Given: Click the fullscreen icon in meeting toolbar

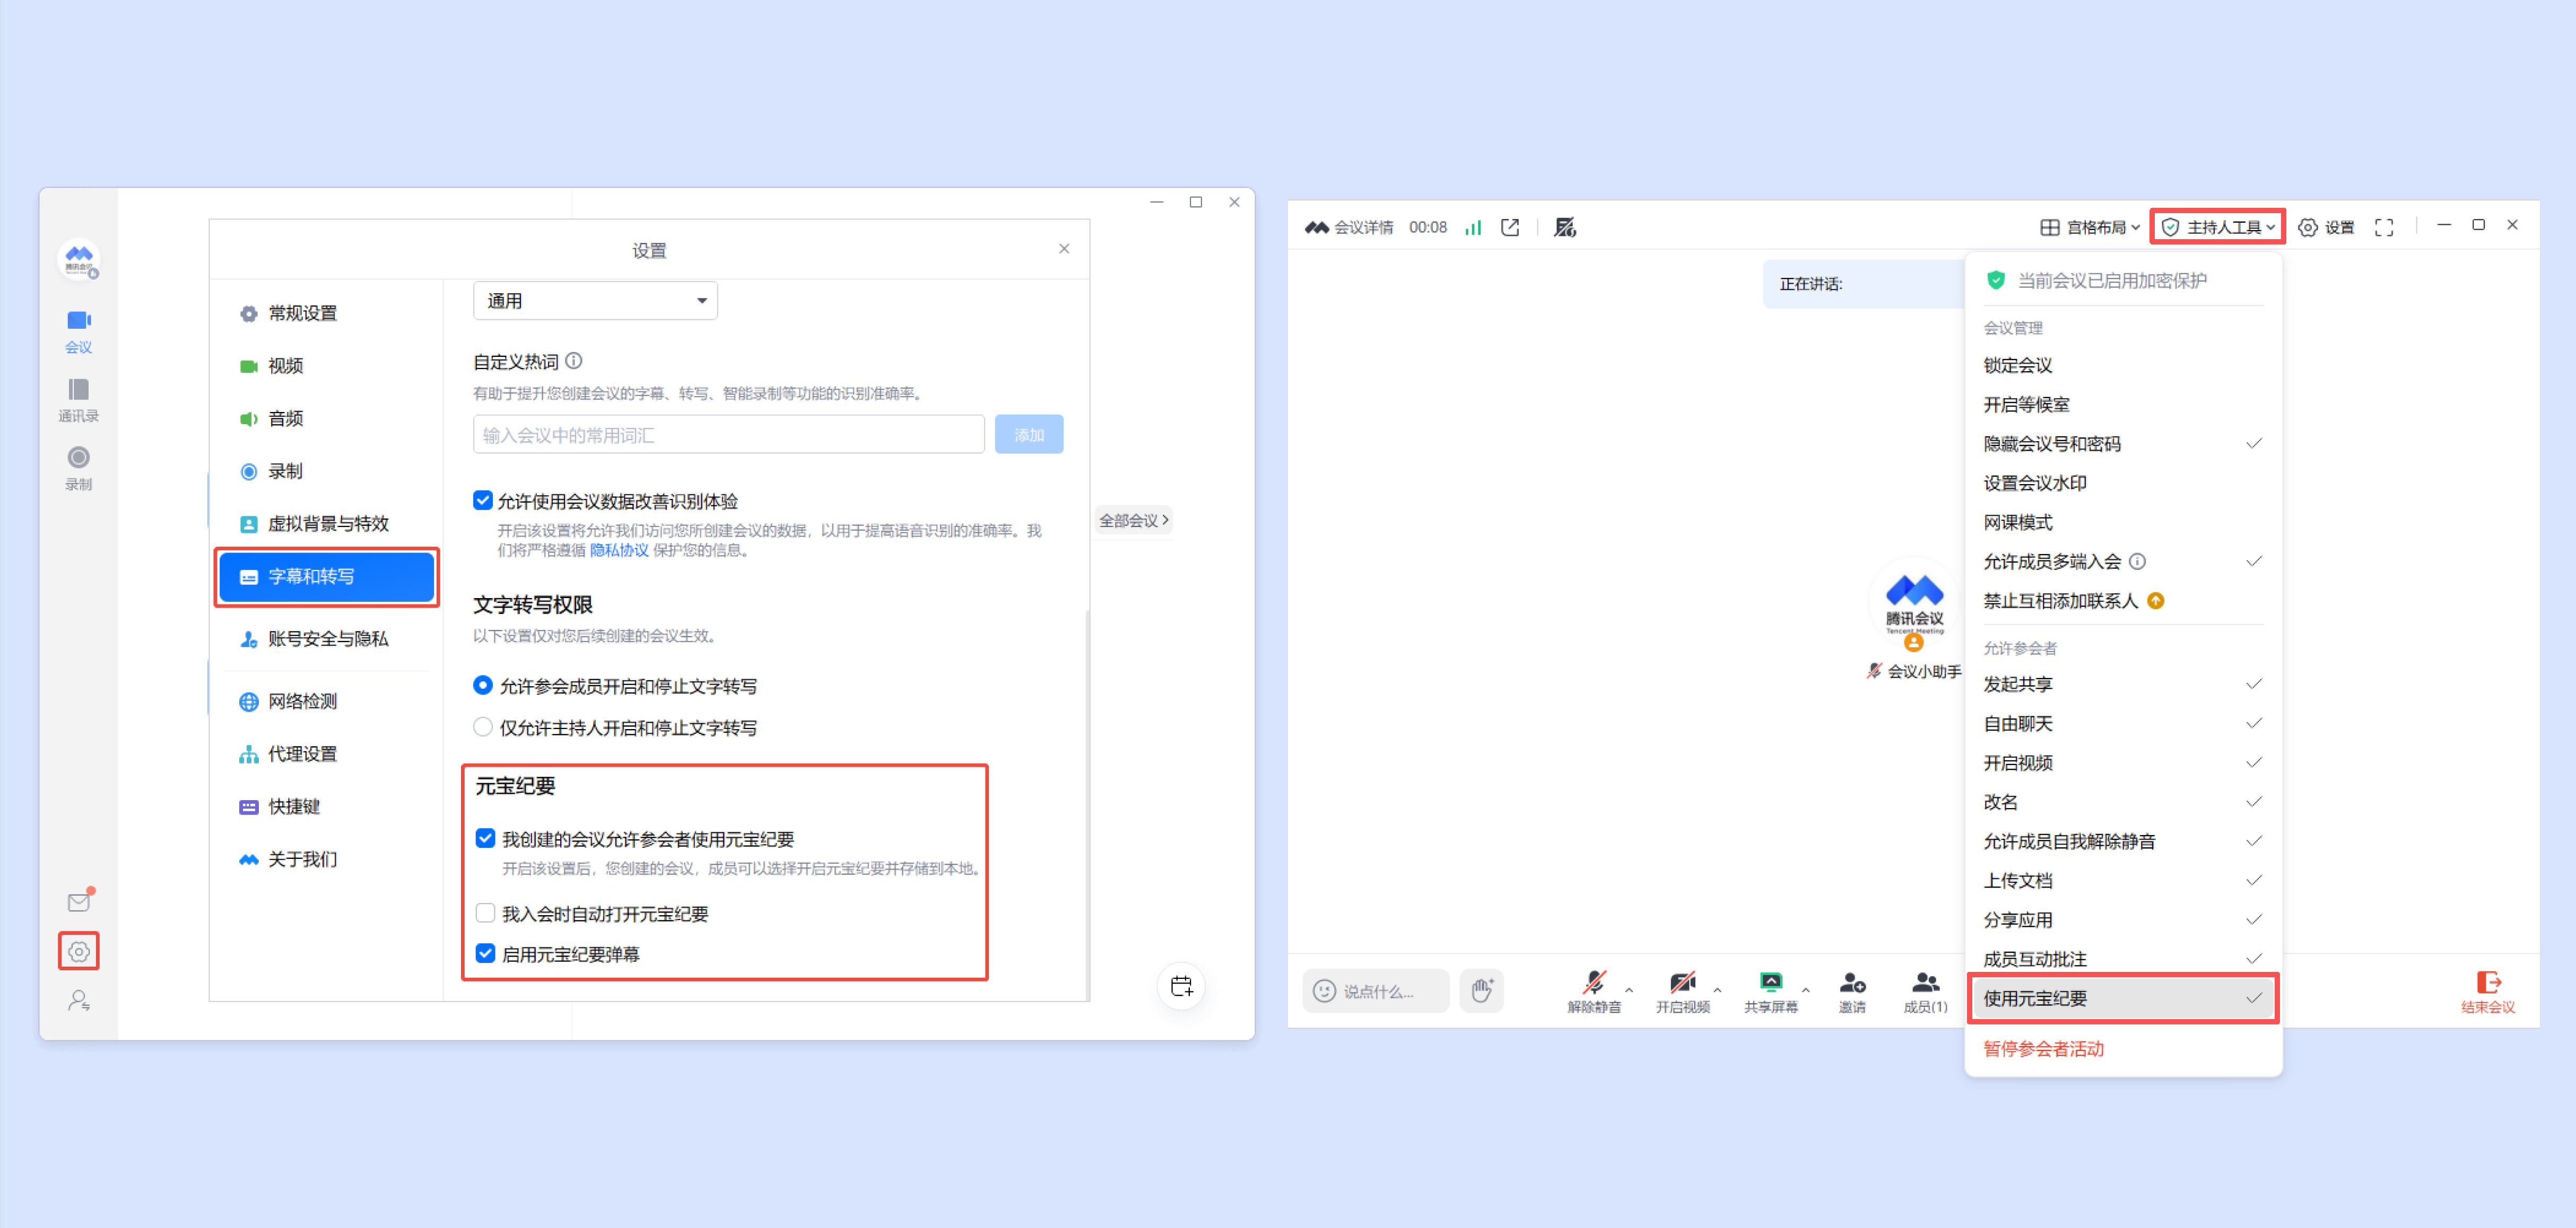Looking at the screenshot, I should point(2384,228).
